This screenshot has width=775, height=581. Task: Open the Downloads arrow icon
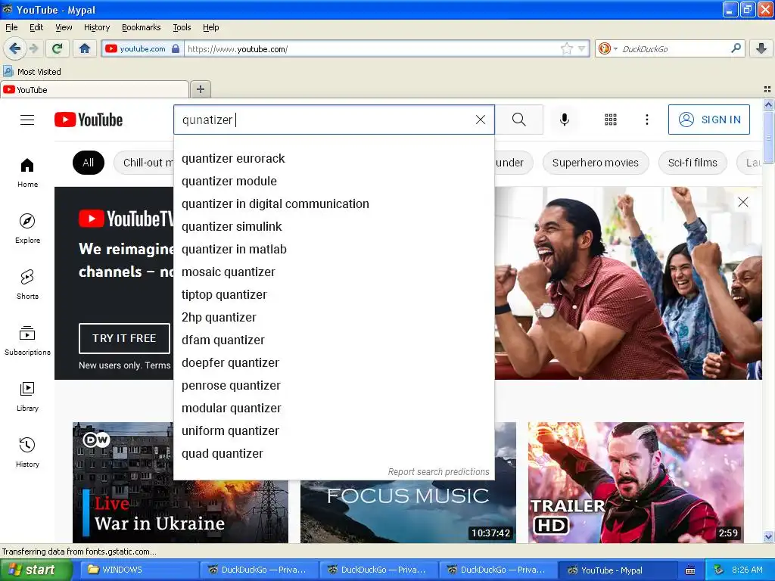(x=761, y=48)
